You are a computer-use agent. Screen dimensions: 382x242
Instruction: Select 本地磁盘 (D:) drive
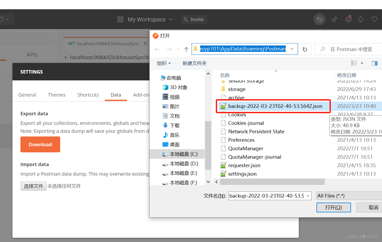tap(180, 164)
